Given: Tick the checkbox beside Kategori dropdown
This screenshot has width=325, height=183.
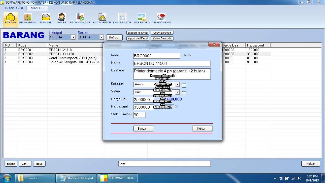Looking at the screenshot, I should (184, 86).
